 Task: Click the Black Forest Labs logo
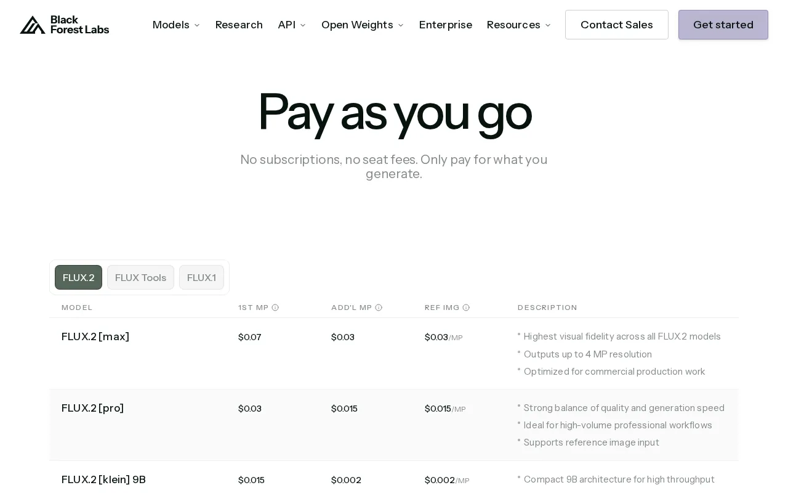pos(65,25)
